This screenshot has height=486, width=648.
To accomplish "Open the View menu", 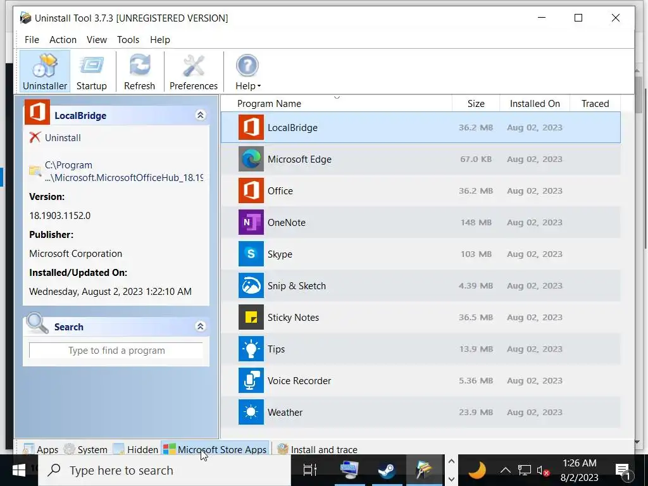I will pos(97,40).
